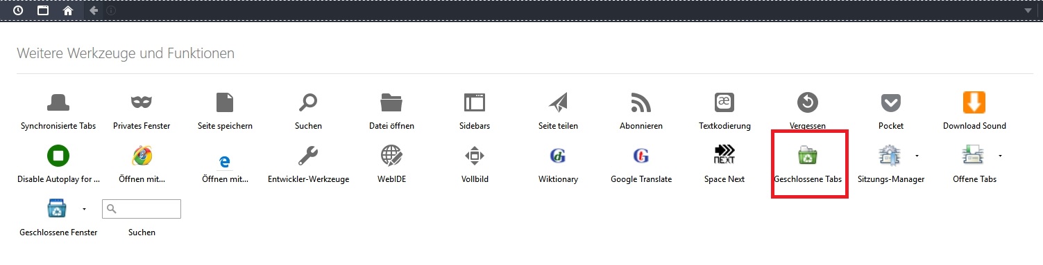Expand the Geschlossene Fenster dropdown arrow
1043x265 pixels.
coord(84,208)
